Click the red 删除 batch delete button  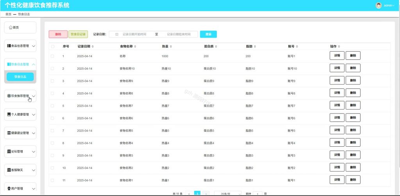[x=58, y=34]
